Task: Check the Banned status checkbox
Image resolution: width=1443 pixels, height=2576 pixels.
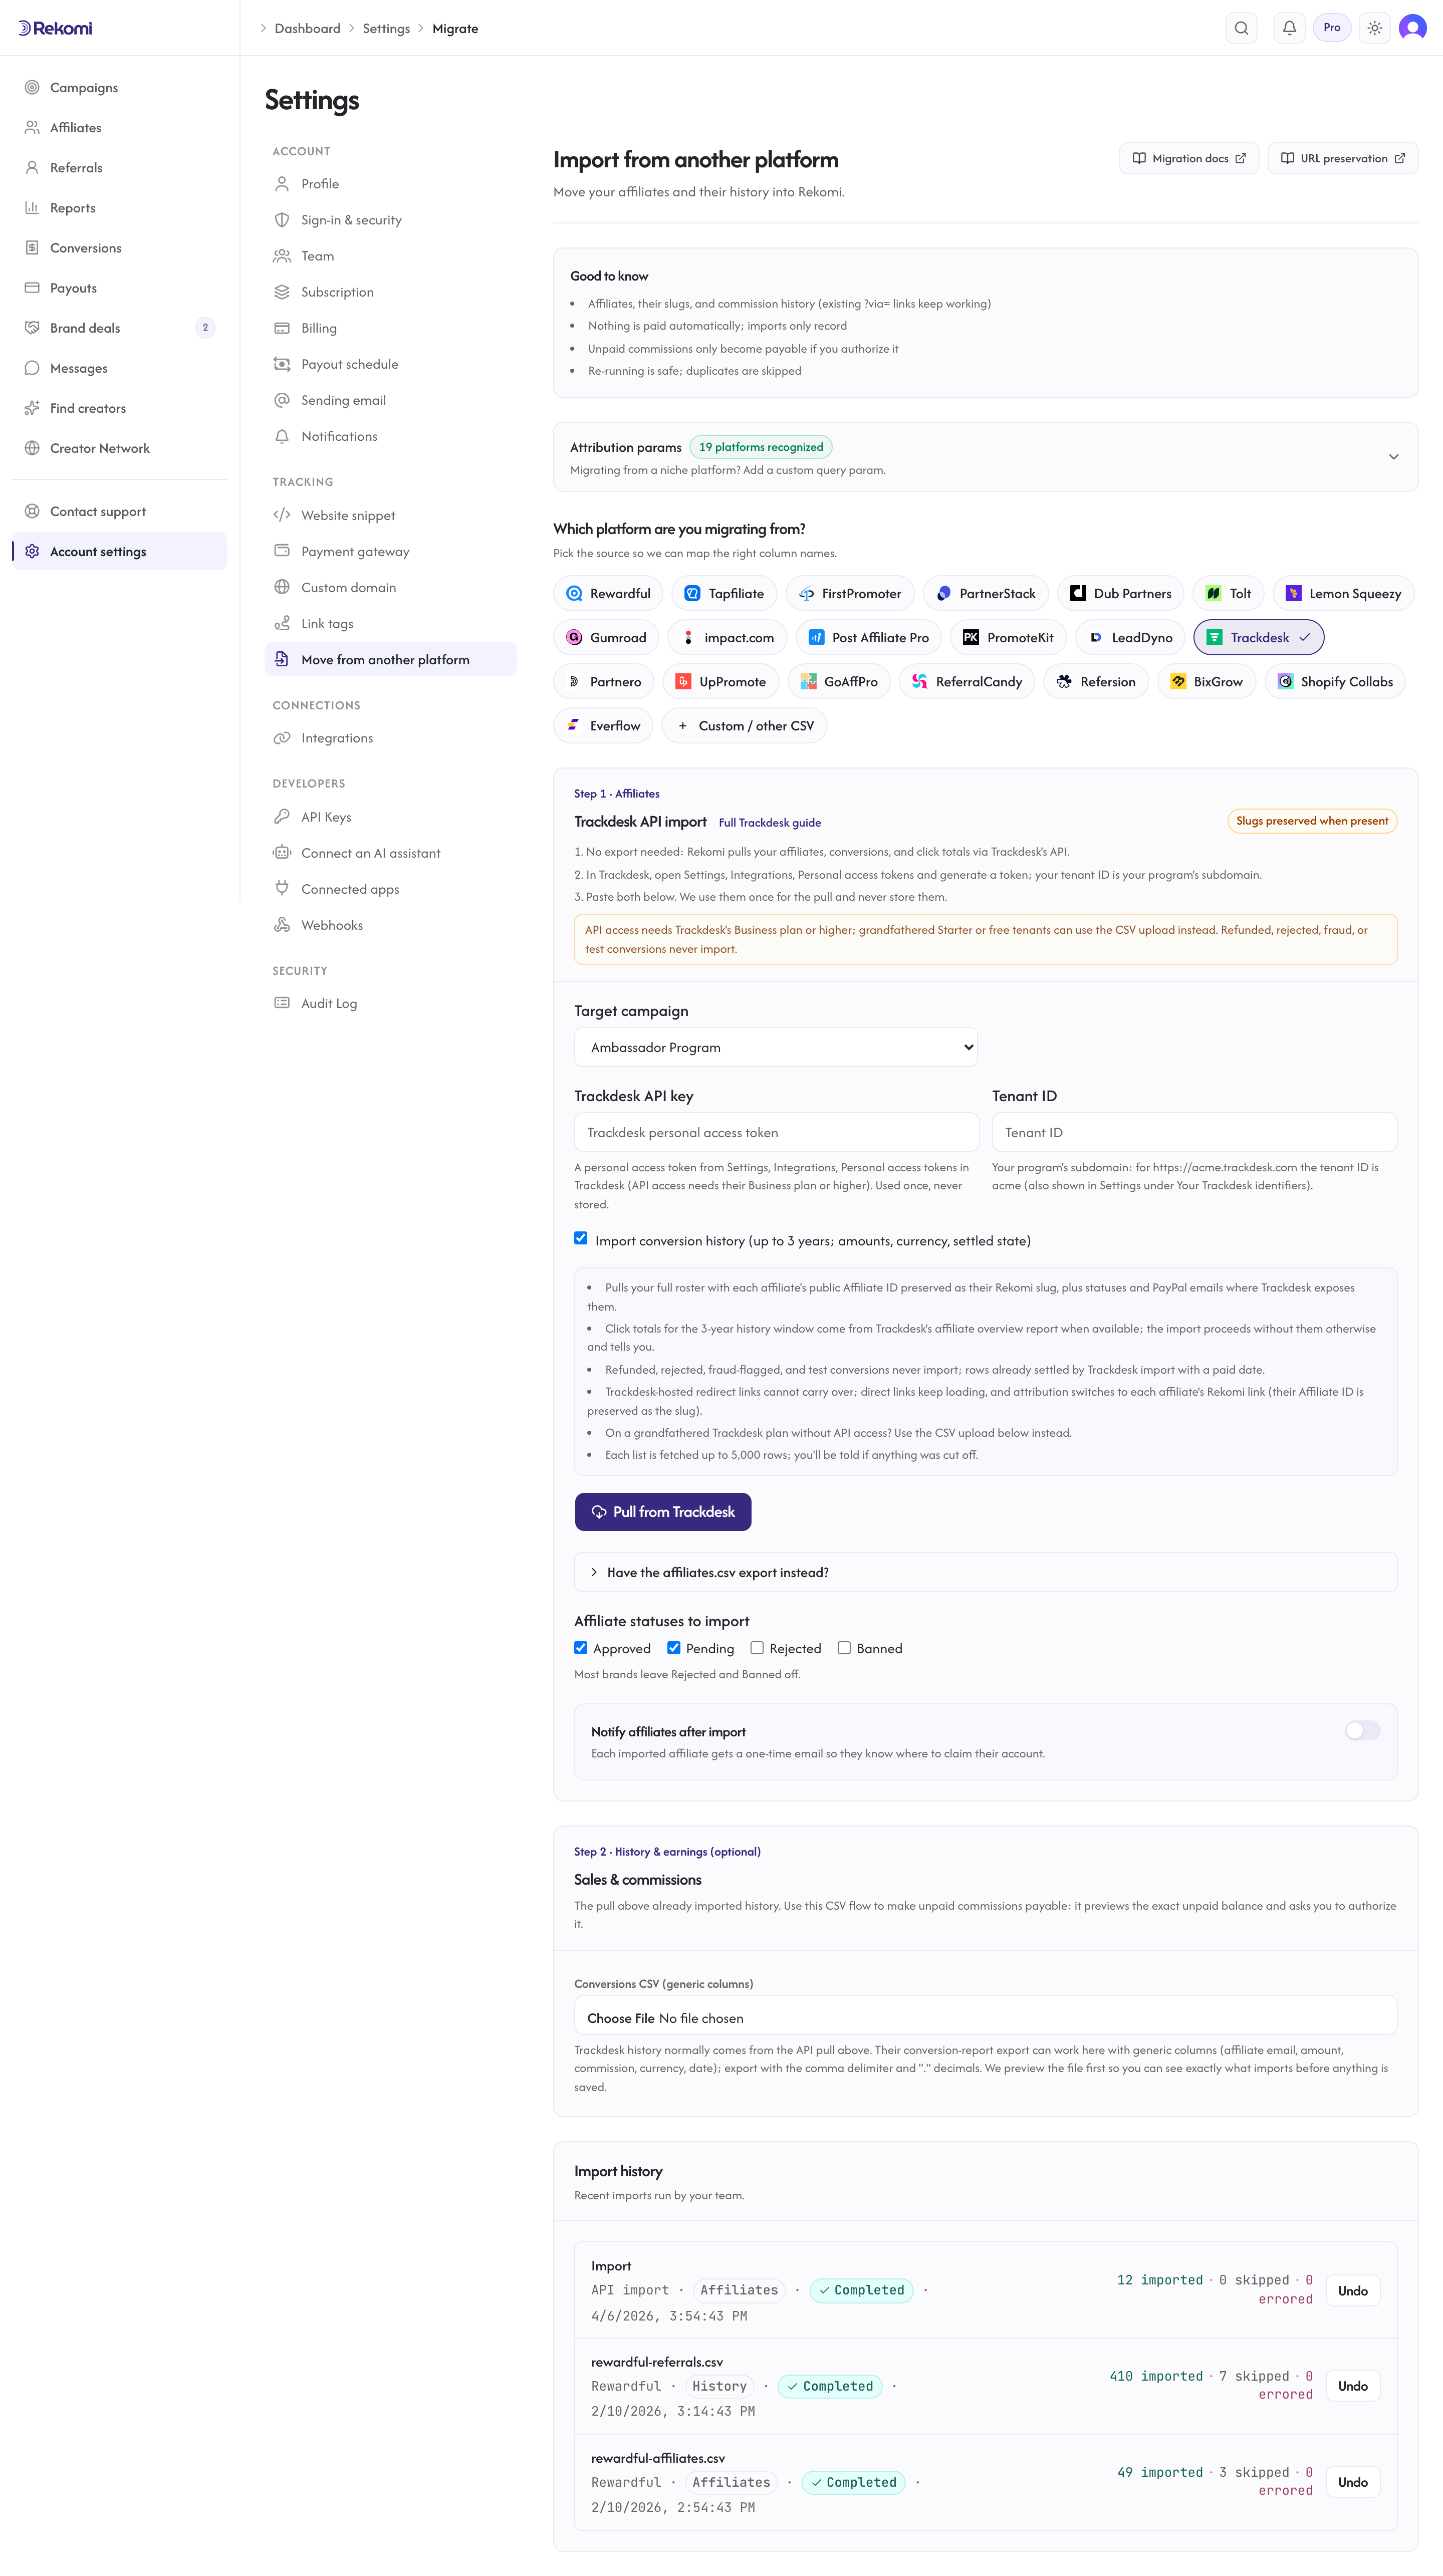Action: tap(844, 1647)
